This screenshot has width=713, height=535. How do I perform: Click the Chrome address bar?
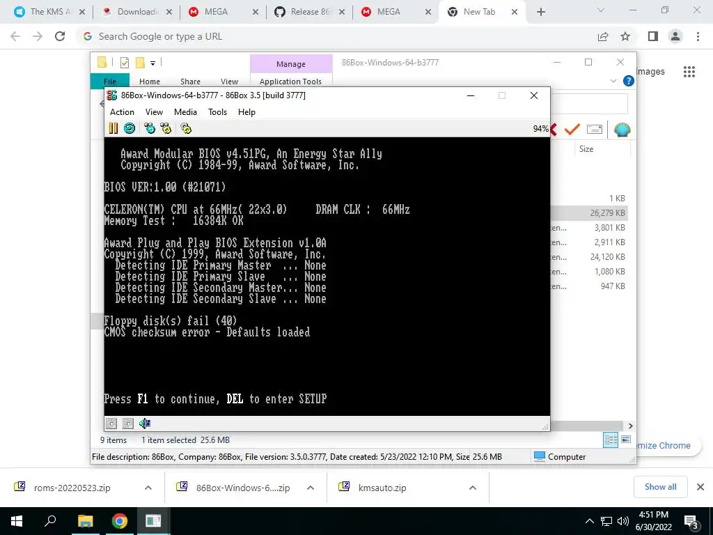coord(336,36)
